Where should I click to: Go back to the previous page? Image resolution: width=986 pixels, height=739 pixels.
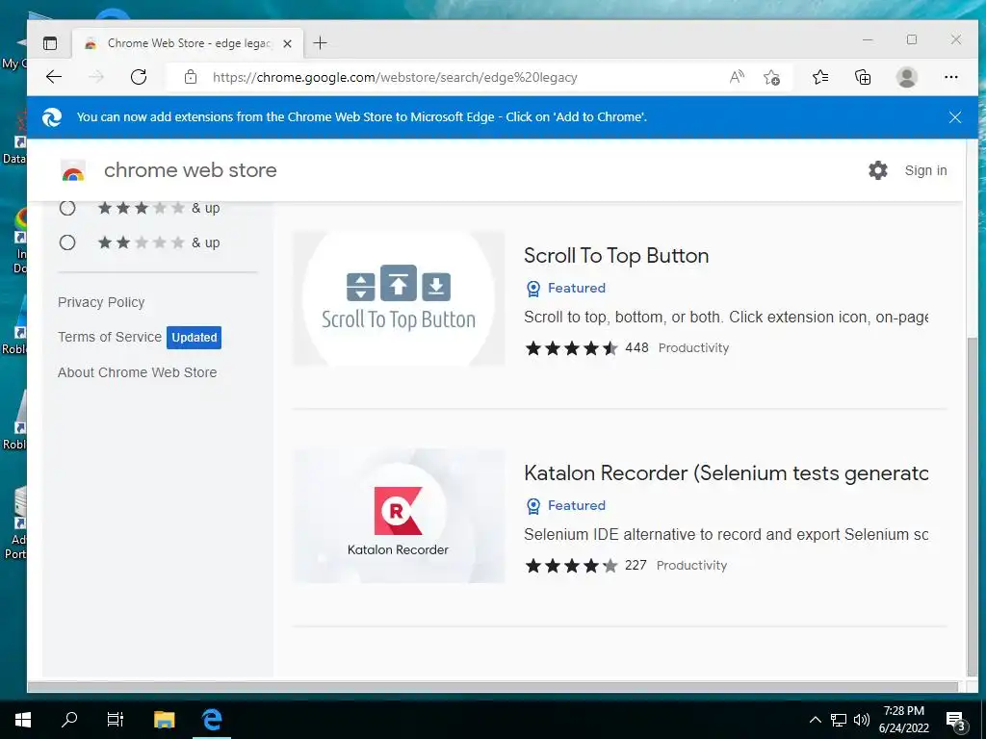point(54,77)
